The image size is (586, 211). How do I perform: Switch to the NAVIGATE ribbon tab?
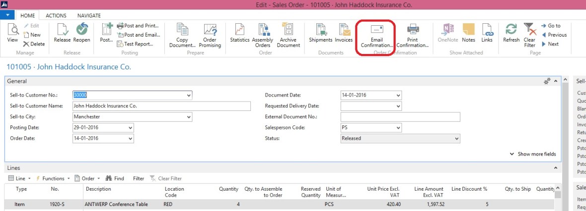point(89,16)
